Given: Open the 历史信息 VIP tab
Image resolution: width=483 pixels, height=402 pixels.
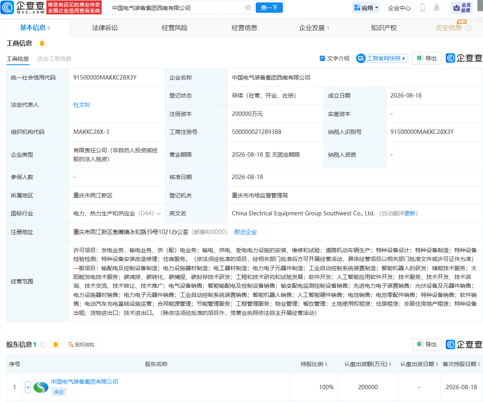Looking at the screenshot, I should click(449, 28).
